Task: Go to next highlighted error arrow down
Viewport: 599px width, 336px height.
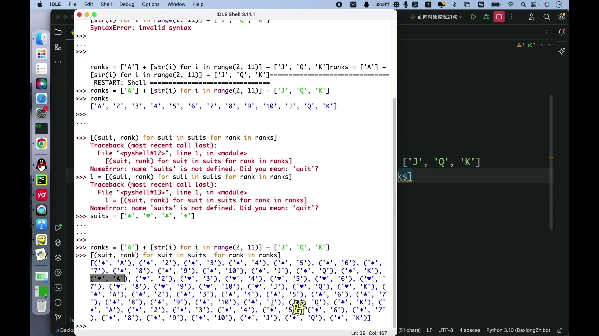Action: (549, 45)
